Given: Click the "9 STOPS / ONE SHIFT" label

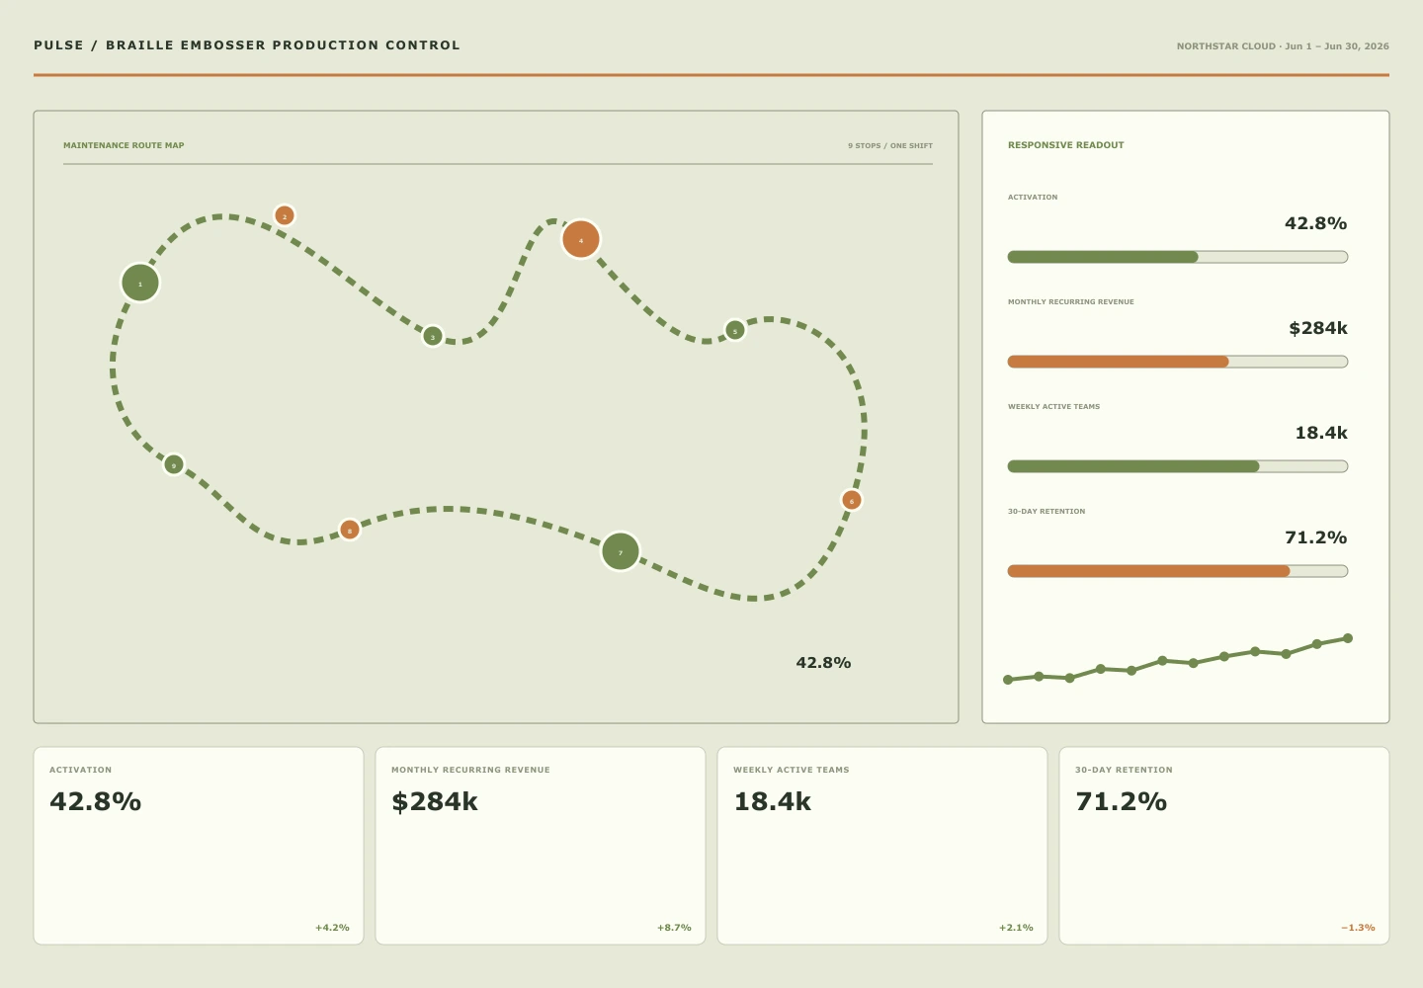Looking at the screenshot, I should pos(890,145).
